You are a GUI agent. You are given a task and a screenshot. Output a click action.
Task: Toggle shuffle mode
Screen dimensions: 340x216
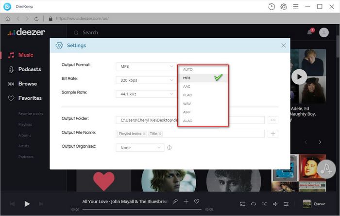pos(264,204)
